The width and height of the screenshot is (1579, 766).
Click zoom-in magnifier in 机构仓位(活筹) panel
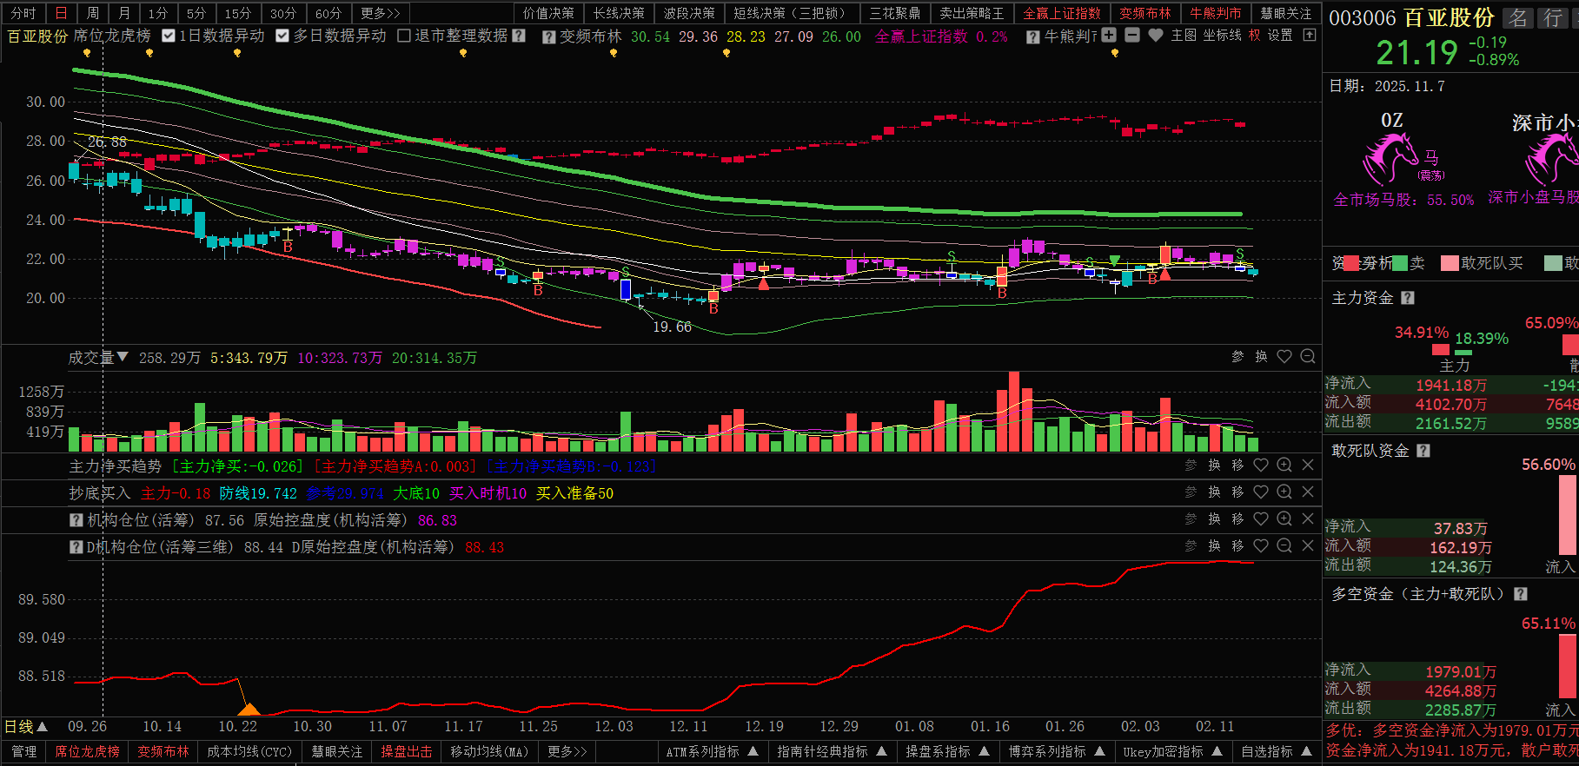click(1284, 519)
